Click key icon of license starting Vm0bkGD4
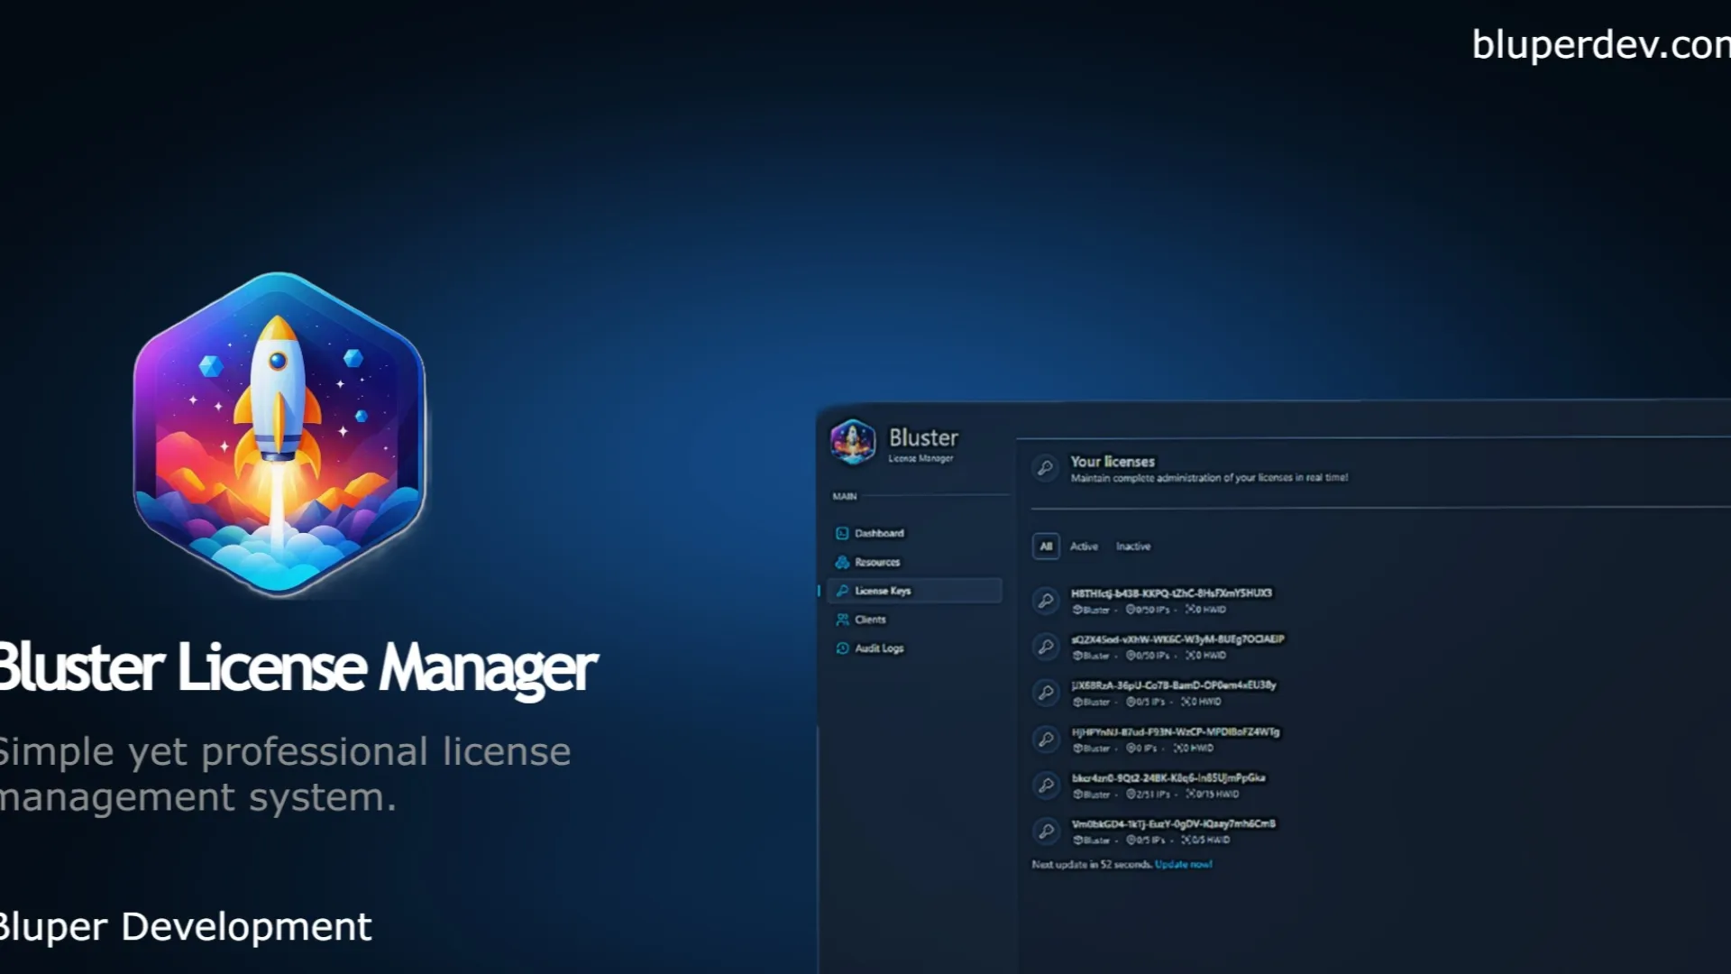 1046,832
